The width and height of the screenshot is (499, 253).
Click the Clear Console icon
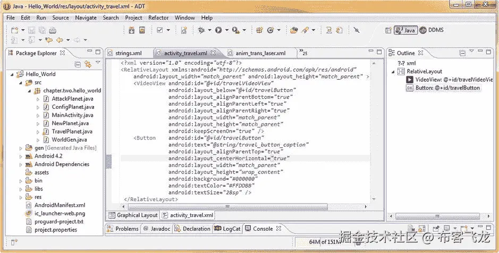(411, 229)
